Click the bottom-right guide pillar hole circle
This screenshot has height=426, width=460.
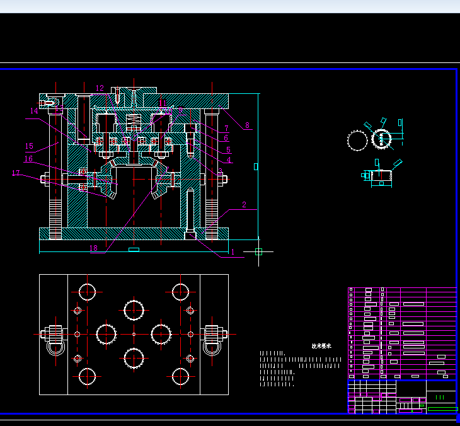tap(181, 377)
